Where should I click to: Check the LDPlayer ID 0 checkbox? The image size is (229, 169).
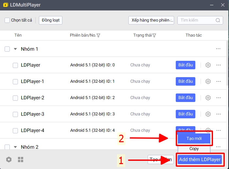pyautogui.click(x=15, y=65)
